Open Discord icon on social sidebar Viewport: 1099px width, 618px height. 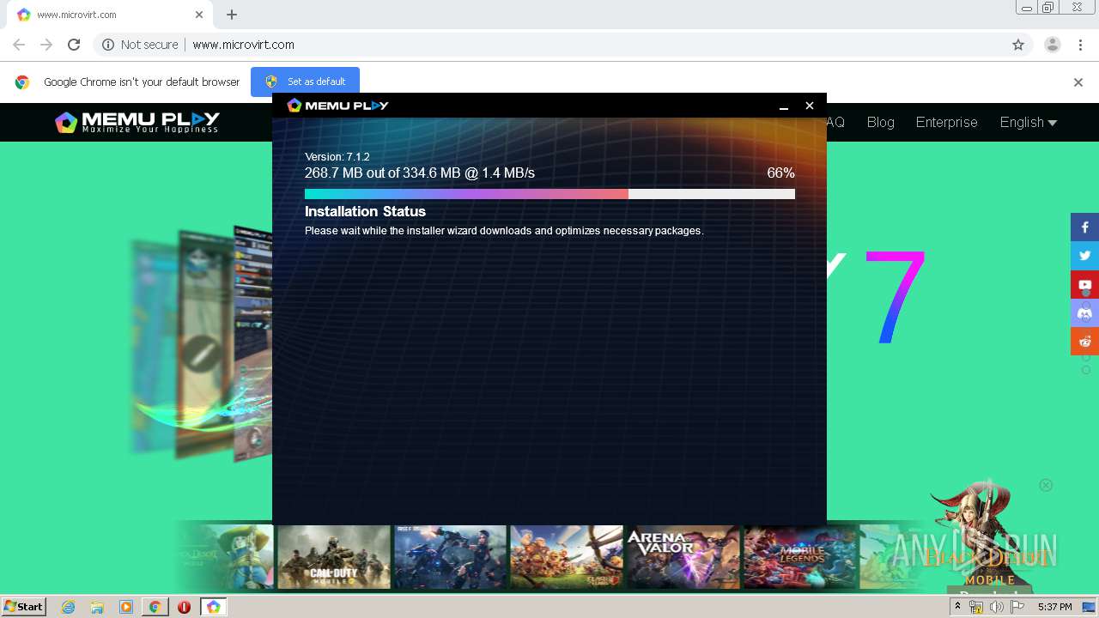click(1084, 312)
